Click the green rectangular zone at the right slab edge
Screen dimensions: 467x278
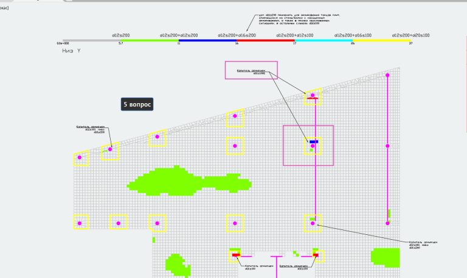click(386, 257)
